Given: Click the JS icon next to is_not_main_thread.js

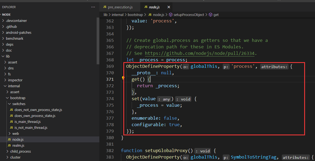Looking at the screenshot, I should 12,128.
